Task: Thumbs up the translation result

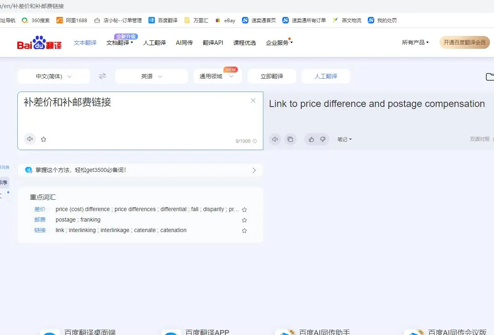Action: [x=311, y=139]
